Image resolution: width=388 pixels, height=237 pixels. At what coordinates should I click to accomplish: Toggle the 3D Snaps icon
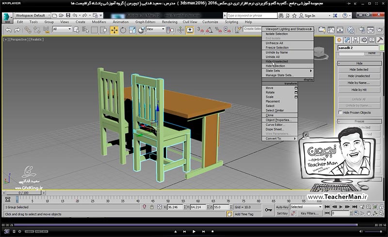point(200,30)
